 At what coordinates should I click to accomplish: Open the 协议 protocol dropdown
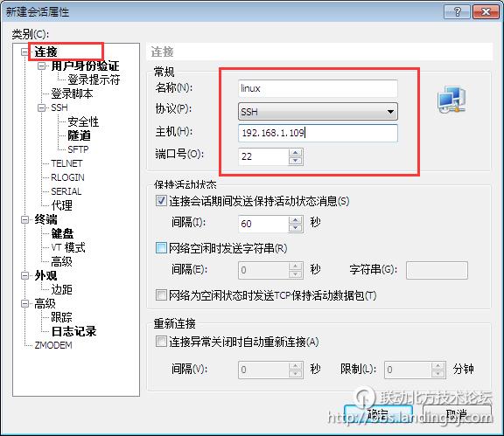click(x=318, y=112)
